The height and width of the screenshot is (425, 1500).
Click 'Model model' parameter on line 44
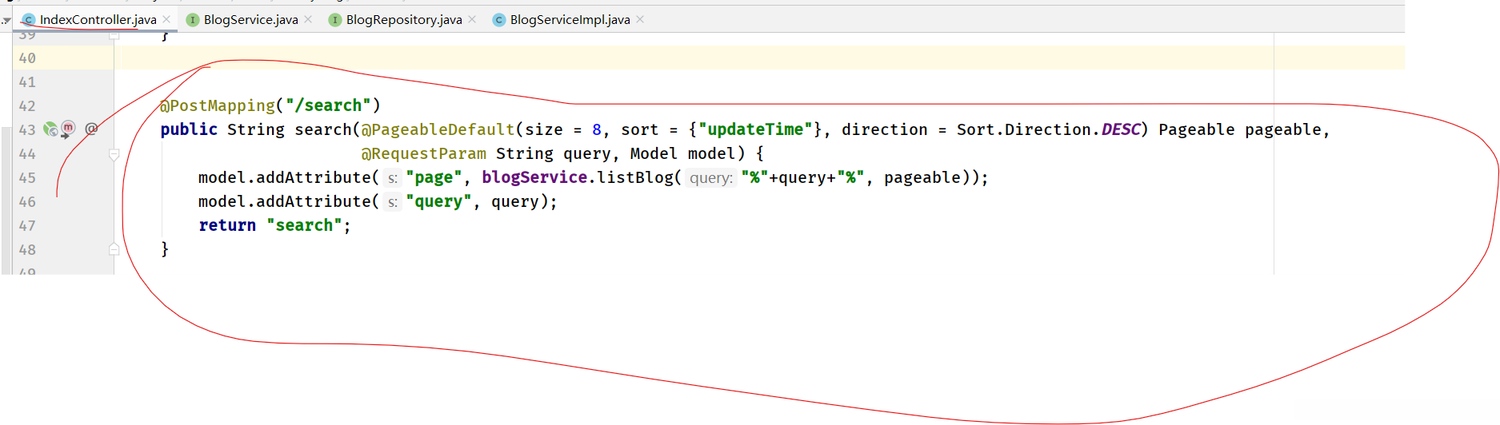(x=682, y=153)
